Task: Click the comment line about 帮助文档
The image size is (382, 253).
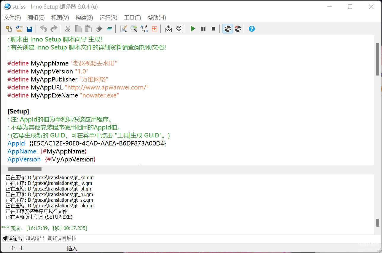Action: pos(87,47)
